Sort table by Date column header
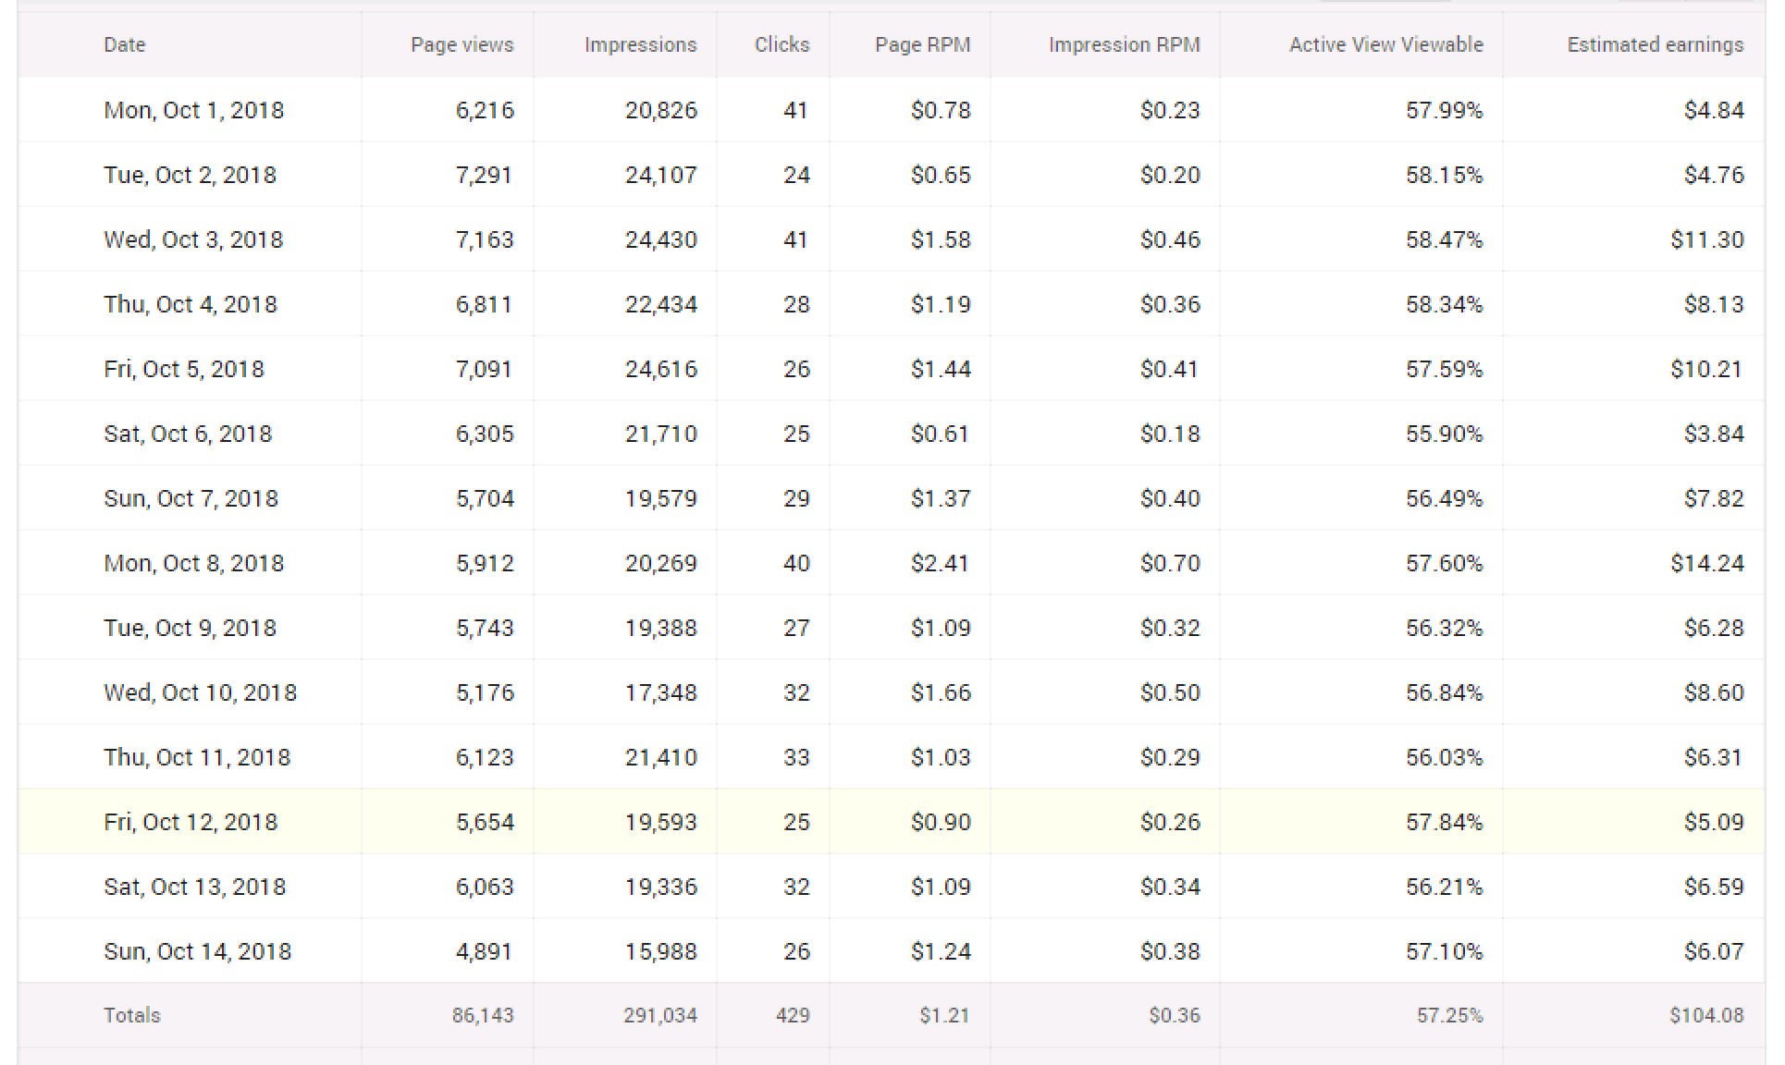Viewport: 1785px width, 1065px height. [124, 44]
